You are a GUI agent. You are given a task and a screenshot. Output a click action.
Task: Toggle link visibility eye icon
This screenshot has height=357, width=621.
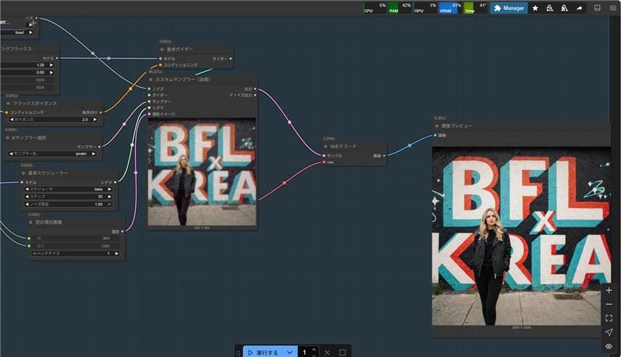(609, 346)
